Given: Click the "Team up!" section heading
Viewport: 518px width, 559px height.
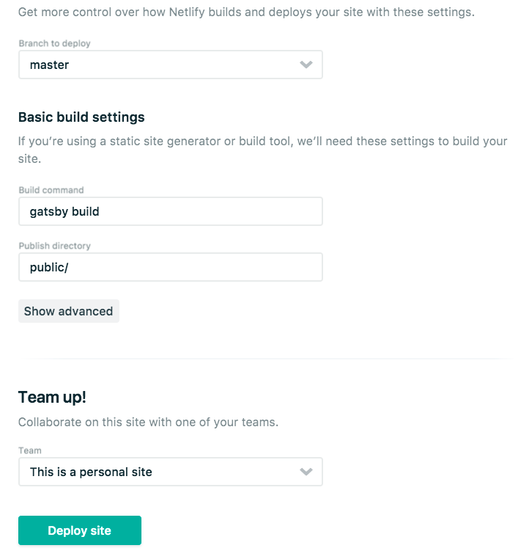Looking at the screenshot, I should pos(52,397).
